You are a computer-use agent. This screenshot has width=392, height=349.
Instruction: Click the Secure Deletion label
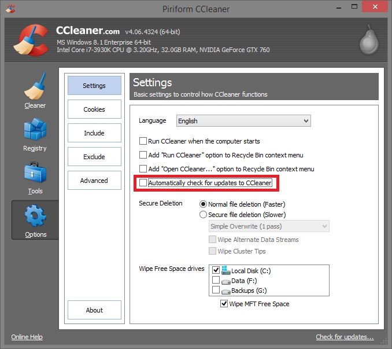click(161, 203)
